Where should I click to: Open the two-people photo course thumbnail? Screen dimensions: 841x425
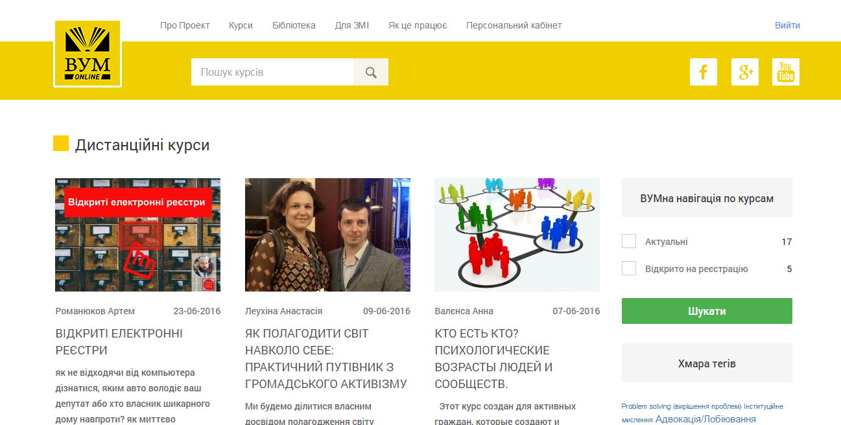pyautogui.click(x=327, y=235)
